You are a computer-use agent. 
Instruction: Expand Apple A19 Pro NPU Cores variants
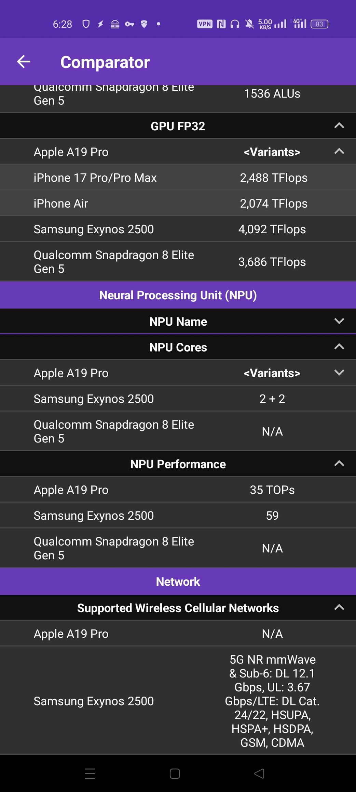339,373
